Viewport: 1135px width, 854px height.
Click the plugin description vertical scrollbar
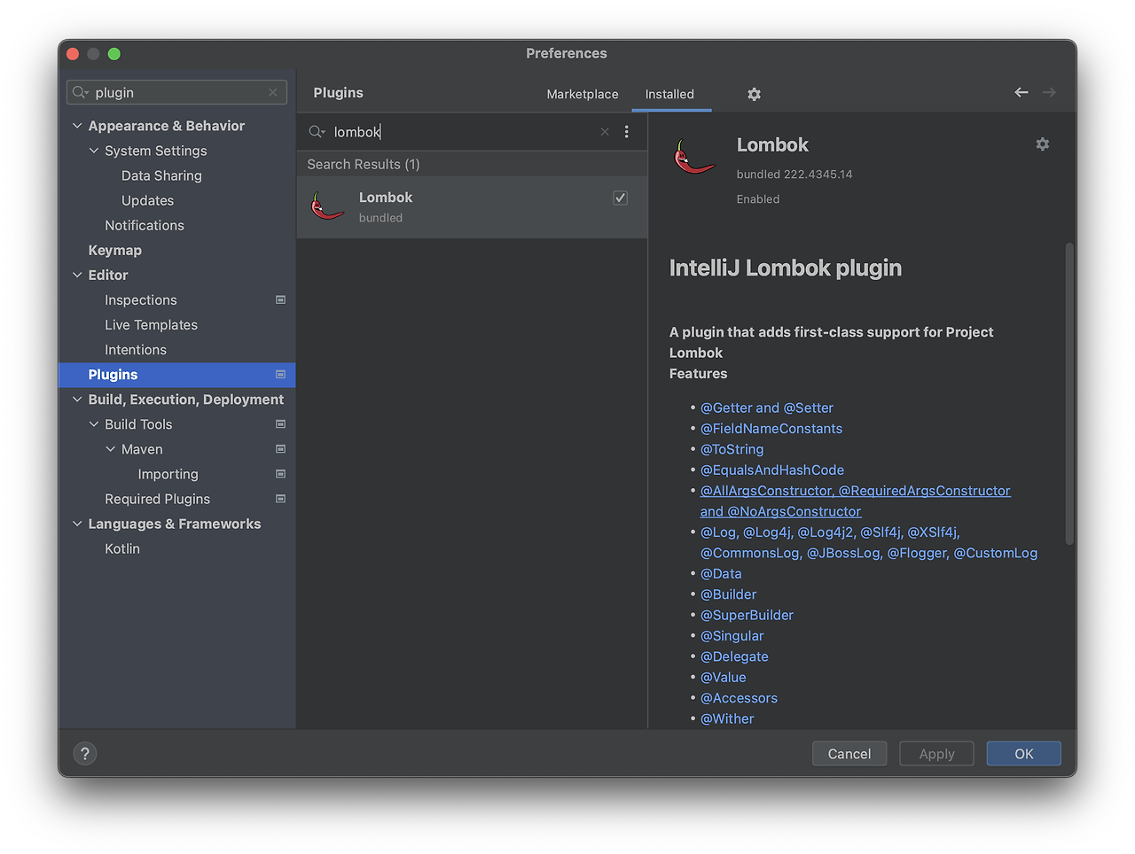(1069, 393)
